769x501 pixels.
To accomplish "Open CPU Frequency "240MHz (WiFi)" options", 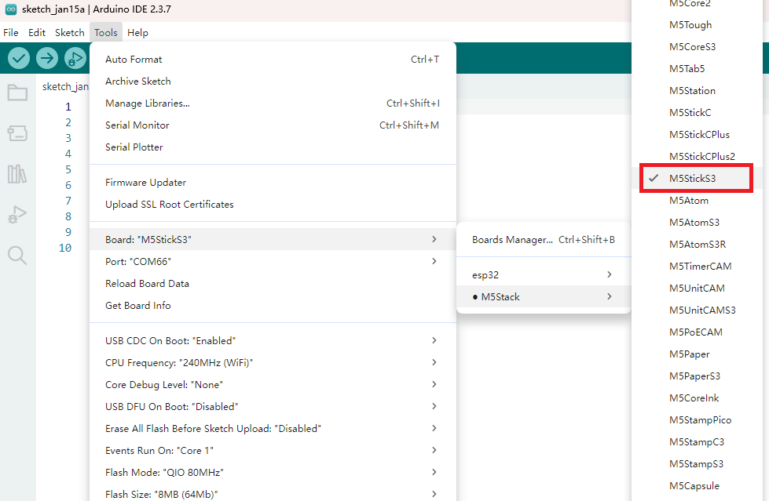I will [272, 363].
